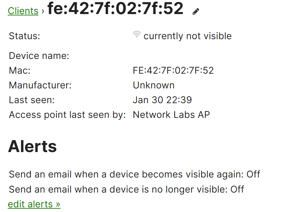Click the Last seen label

coord(32,100)
